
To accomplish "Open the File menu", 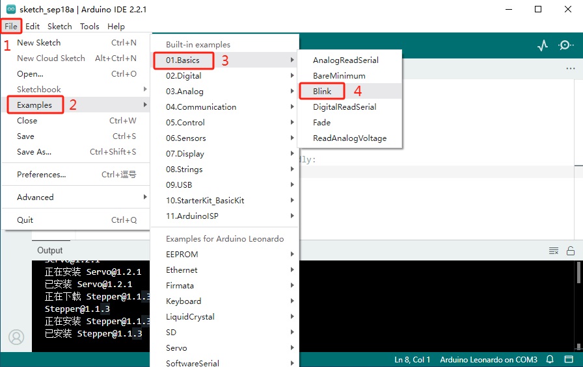I will (11, 27).
